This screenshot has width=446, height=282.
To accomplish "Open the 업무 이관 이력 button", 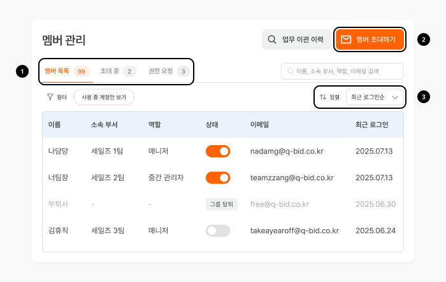I will click(x=296, y=39).
